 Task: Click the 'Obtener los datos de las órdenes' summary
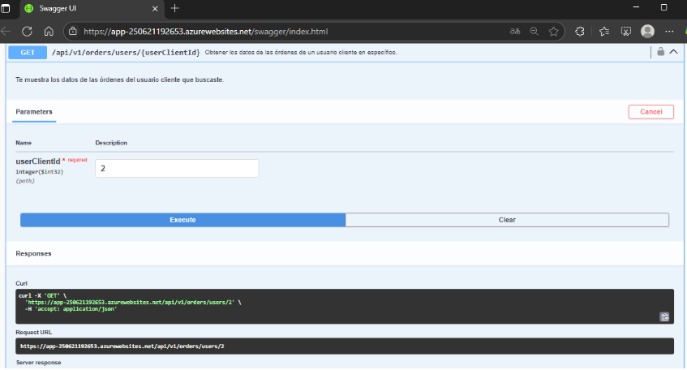[301, 52]
